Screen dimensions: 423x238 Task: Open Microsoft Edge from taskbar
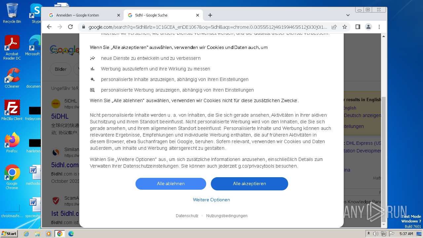pos(71,234)
